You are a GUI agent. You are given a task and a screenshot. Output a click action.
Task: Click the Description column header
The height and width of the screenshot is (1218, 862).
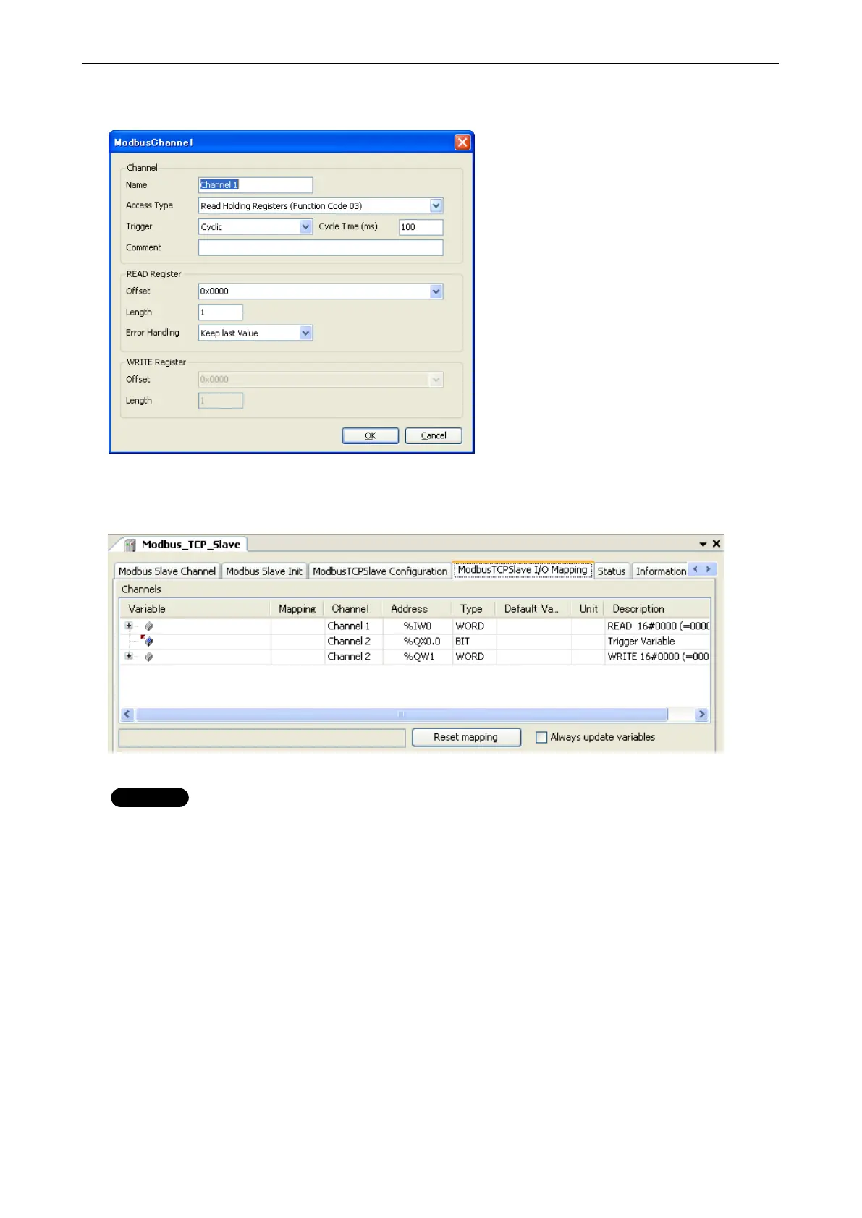[x=657, y=609]
